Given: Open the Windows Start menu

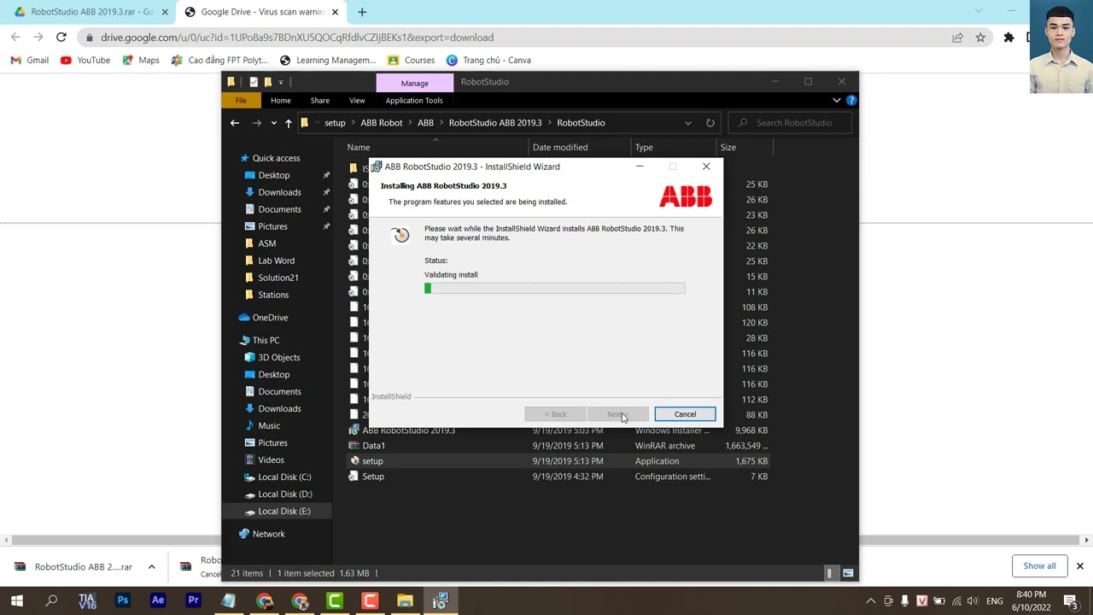Looking at the screenshot, I should [16, 600].
